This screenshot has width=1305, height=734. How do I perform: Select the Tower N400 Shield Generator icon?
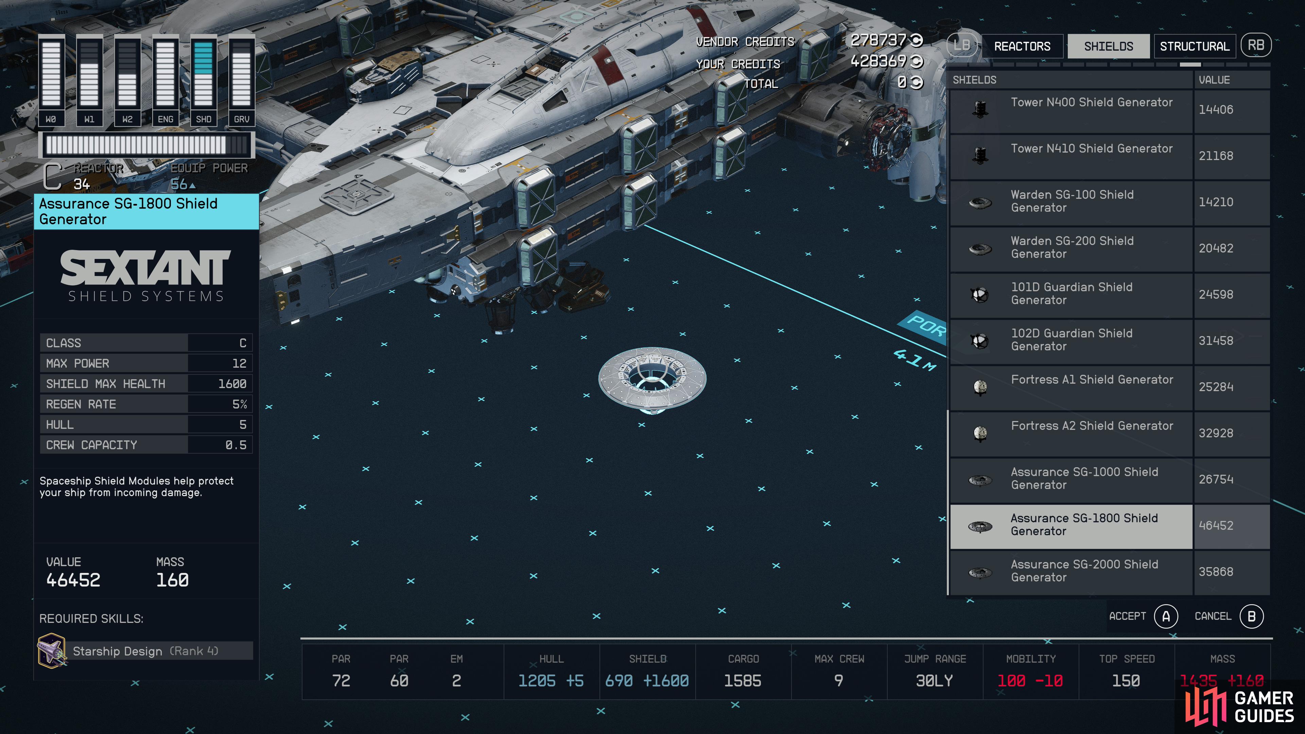pos(980,109)
